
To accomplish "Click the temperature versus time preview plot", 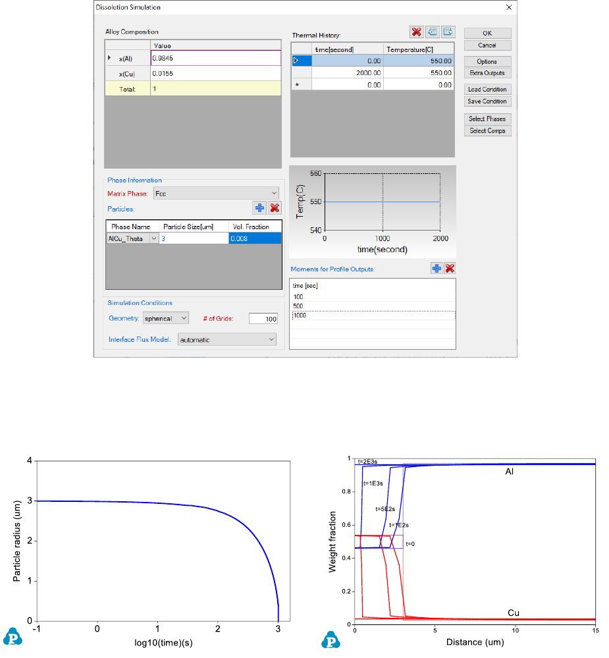I will [373, 211].
